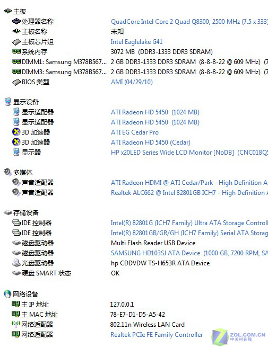Image resolution: width=268 pixels, height=348 pixels.
Task: Open the ATI Radeon HD 5450 (Cedar) link
Action: click(x=151, y=142)
